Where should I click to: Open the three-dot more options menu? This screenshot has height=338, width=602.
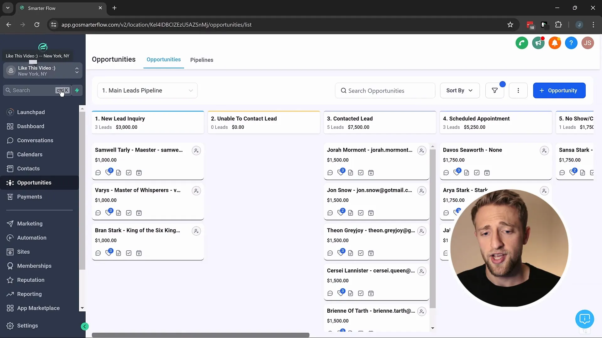pos(518,90)
